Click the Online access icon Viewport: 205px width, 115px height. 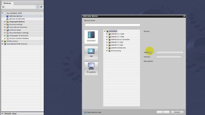pos(5,41)
